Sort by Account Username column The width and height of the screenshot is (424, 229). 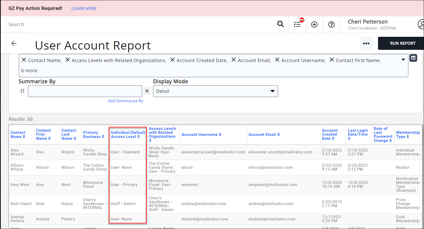pos(201,135)
